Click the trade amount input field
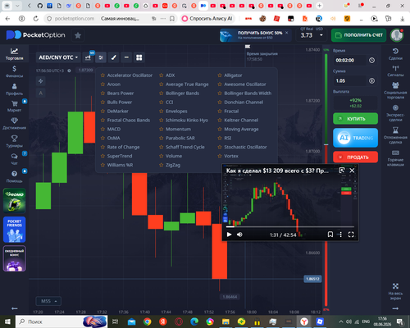This screenshot has width=410, height=328. coord(350,80)
